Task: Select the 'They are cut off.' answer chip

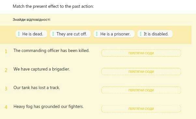Action: point(70,34)
